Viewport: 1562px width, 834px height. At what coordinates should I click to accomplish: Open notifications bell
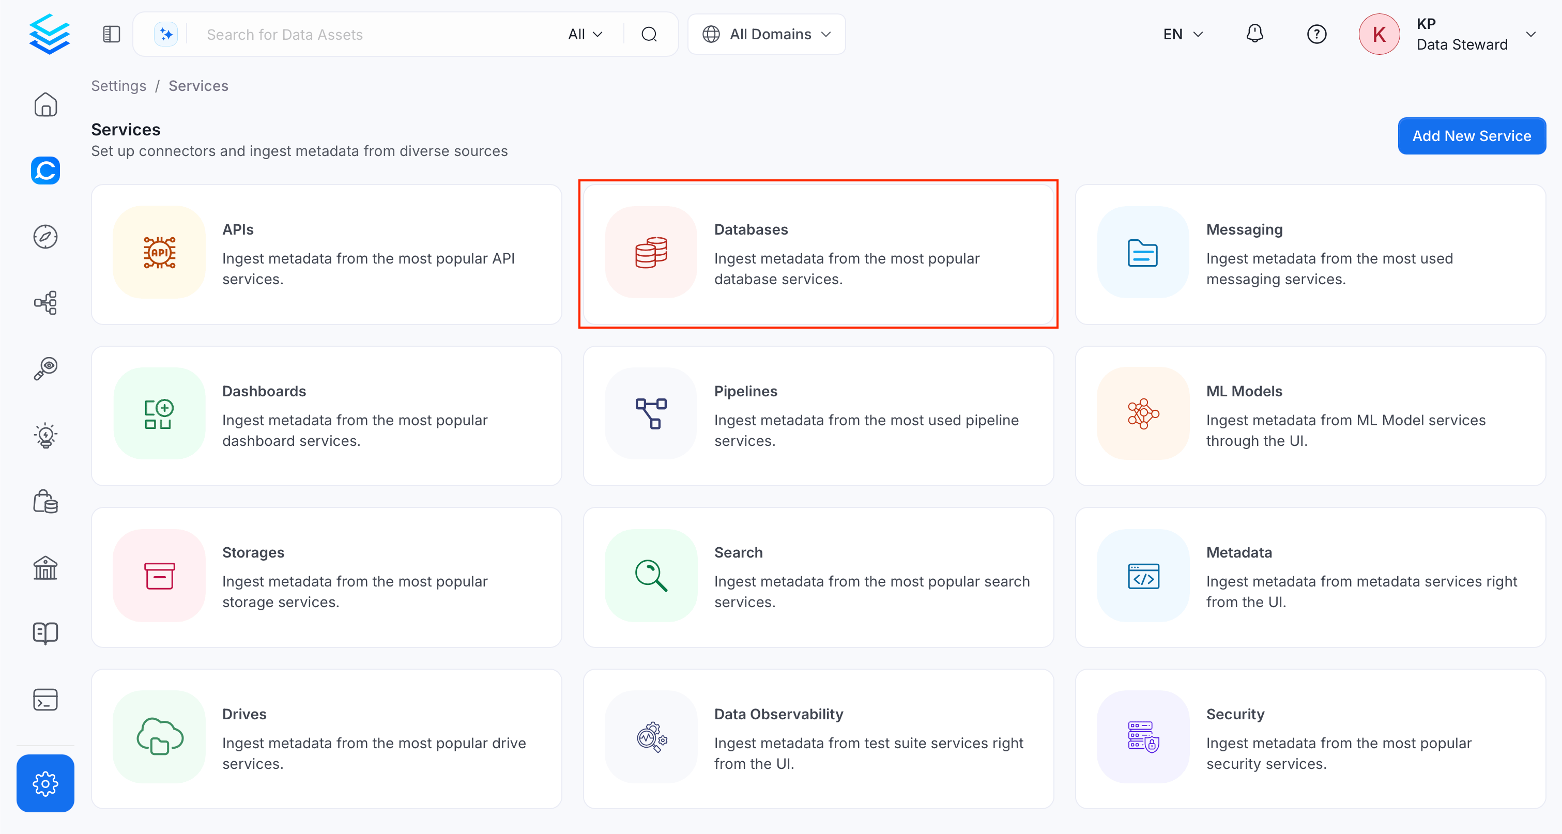(1254, 34)
